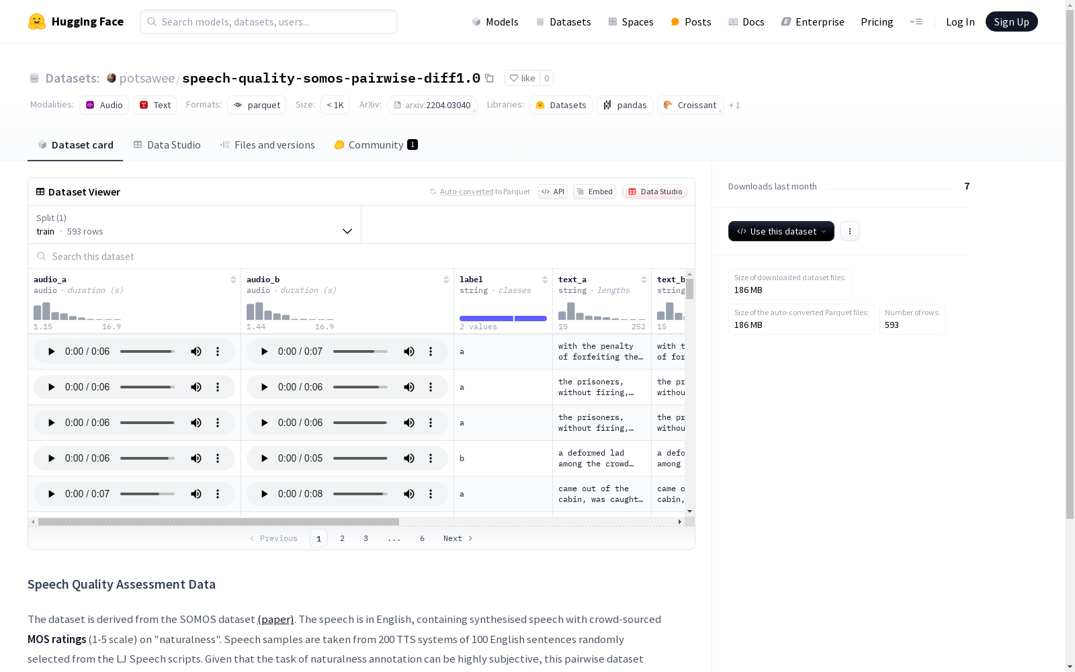Open Models in the top navigation
This screenshot has width=1075, height=672.
[495, 22]
